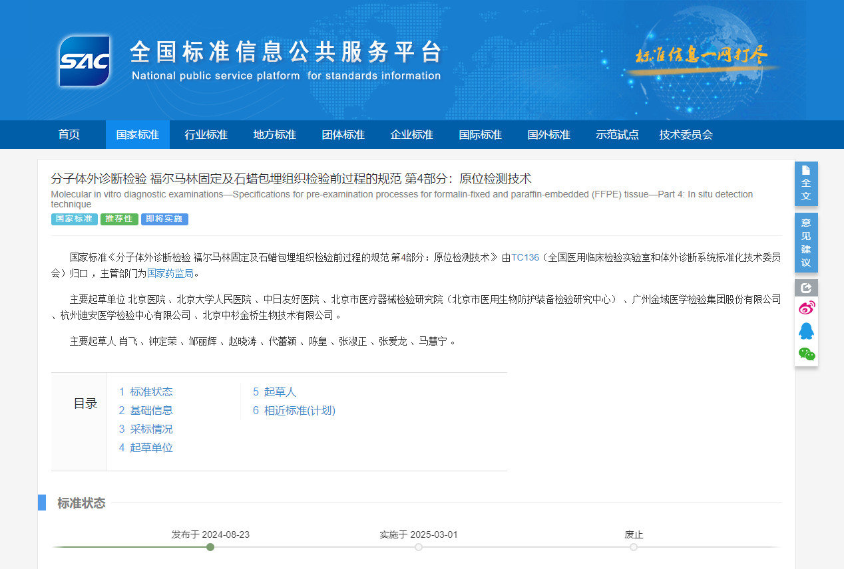
Task: Share the page via QQ icon
Action: point(806,331)
